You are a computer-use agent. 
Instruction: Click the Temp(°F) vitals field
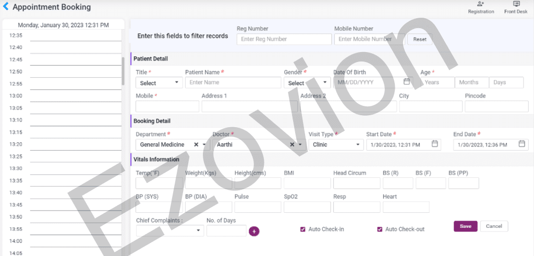[x=159, y=183]
